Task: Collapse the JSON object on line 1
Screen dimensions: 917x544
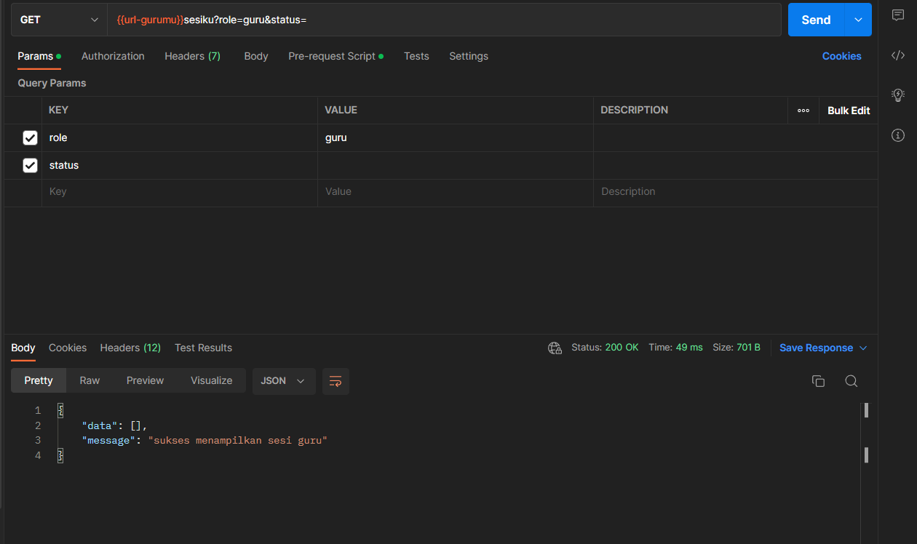Action: (60, 410)
